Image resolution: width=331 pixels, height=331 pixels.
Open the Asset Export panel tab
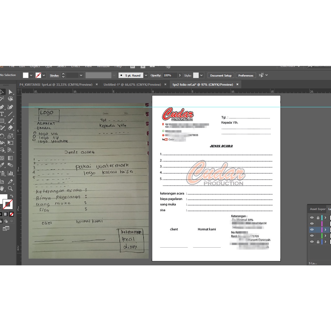(x=317, y=209)
